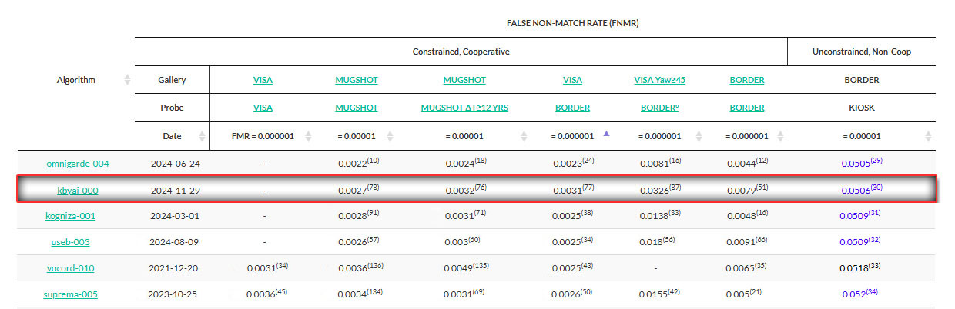Sort by the FMR = 0.000001 VISA column
This screenshot has height=309, width=955.
(308, 136)
